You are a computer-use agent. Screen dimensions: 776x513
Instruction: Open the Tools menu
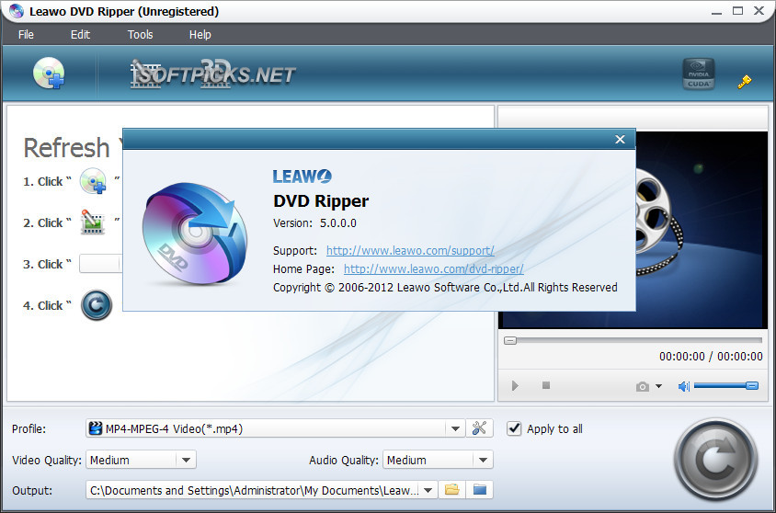(141, 35)
